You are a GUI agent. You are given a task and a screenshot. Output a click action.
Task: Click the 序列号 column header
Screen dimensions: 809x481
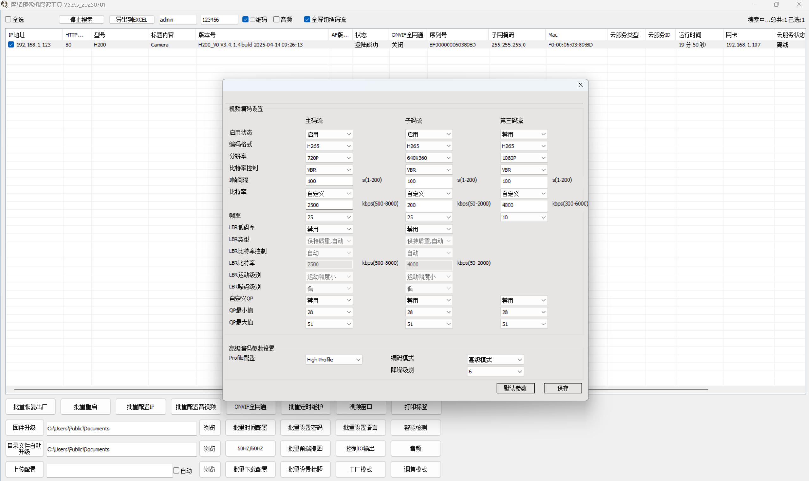click(458, 35)
